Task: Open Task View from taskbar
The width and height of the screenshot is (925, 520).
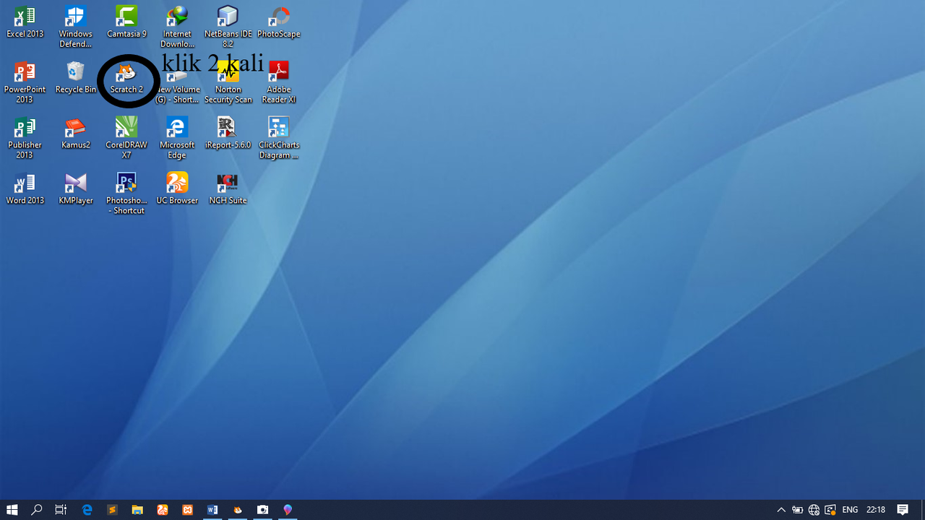Action: click(x=61, y=510)
